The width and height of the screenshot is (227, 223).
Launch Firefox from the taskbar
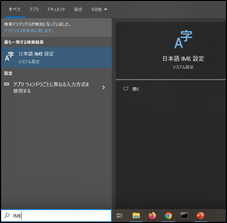pyautogui.click(x=152, y=216)
